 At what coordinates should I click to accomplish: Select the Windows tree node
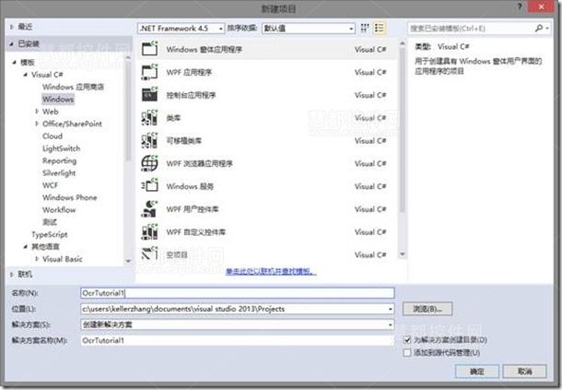58,99
